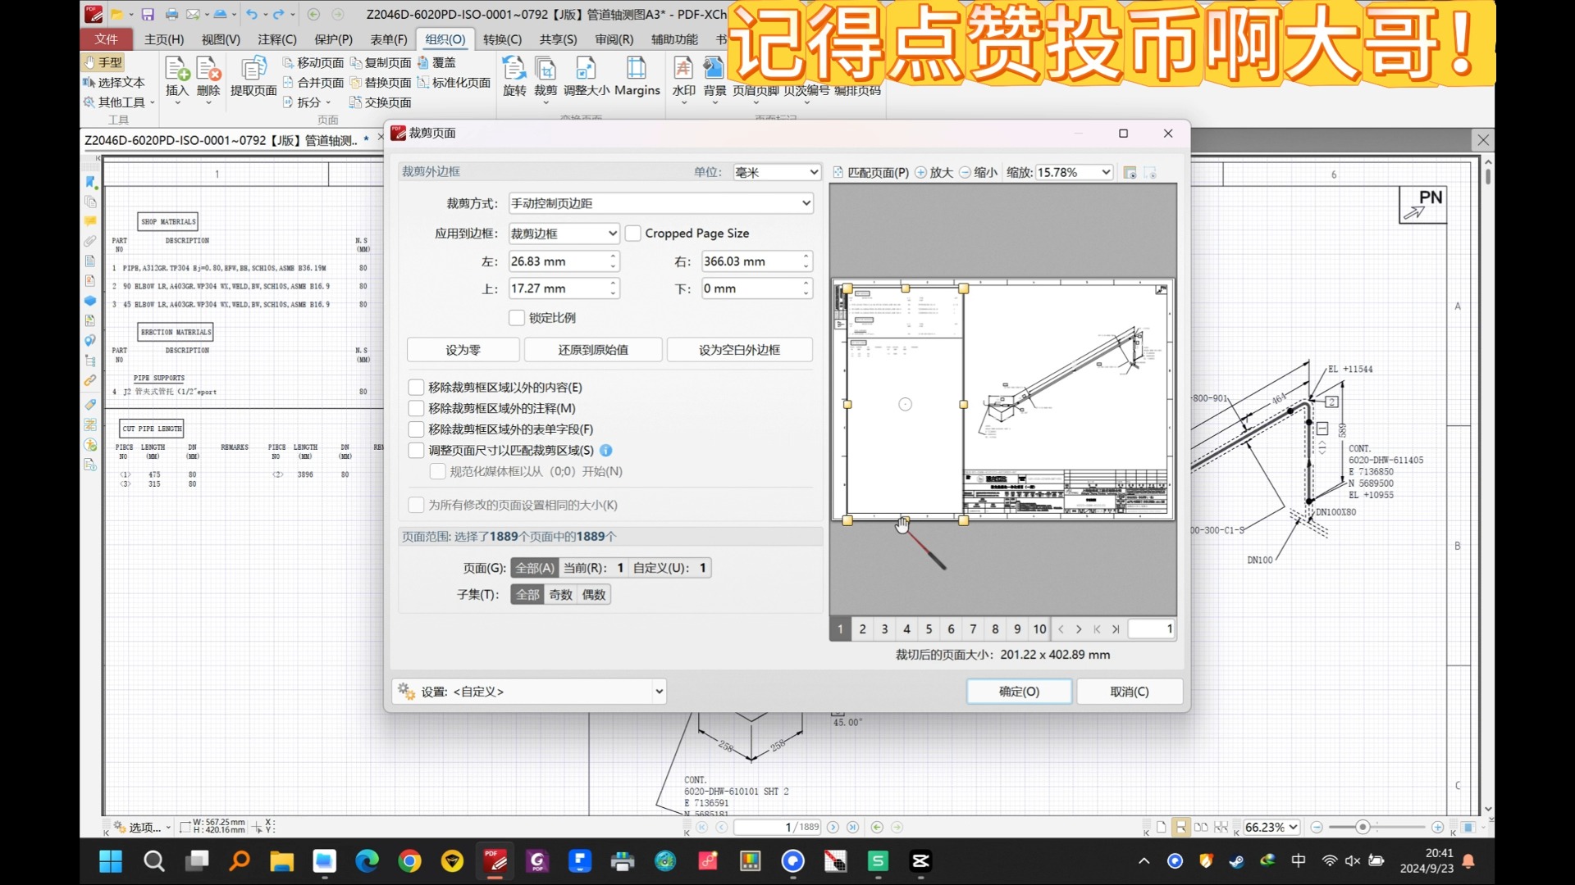Click the 确定(O) button to apply crop
The height and width of the screenshot is (885, 1575).
(x=1019, y=691)
